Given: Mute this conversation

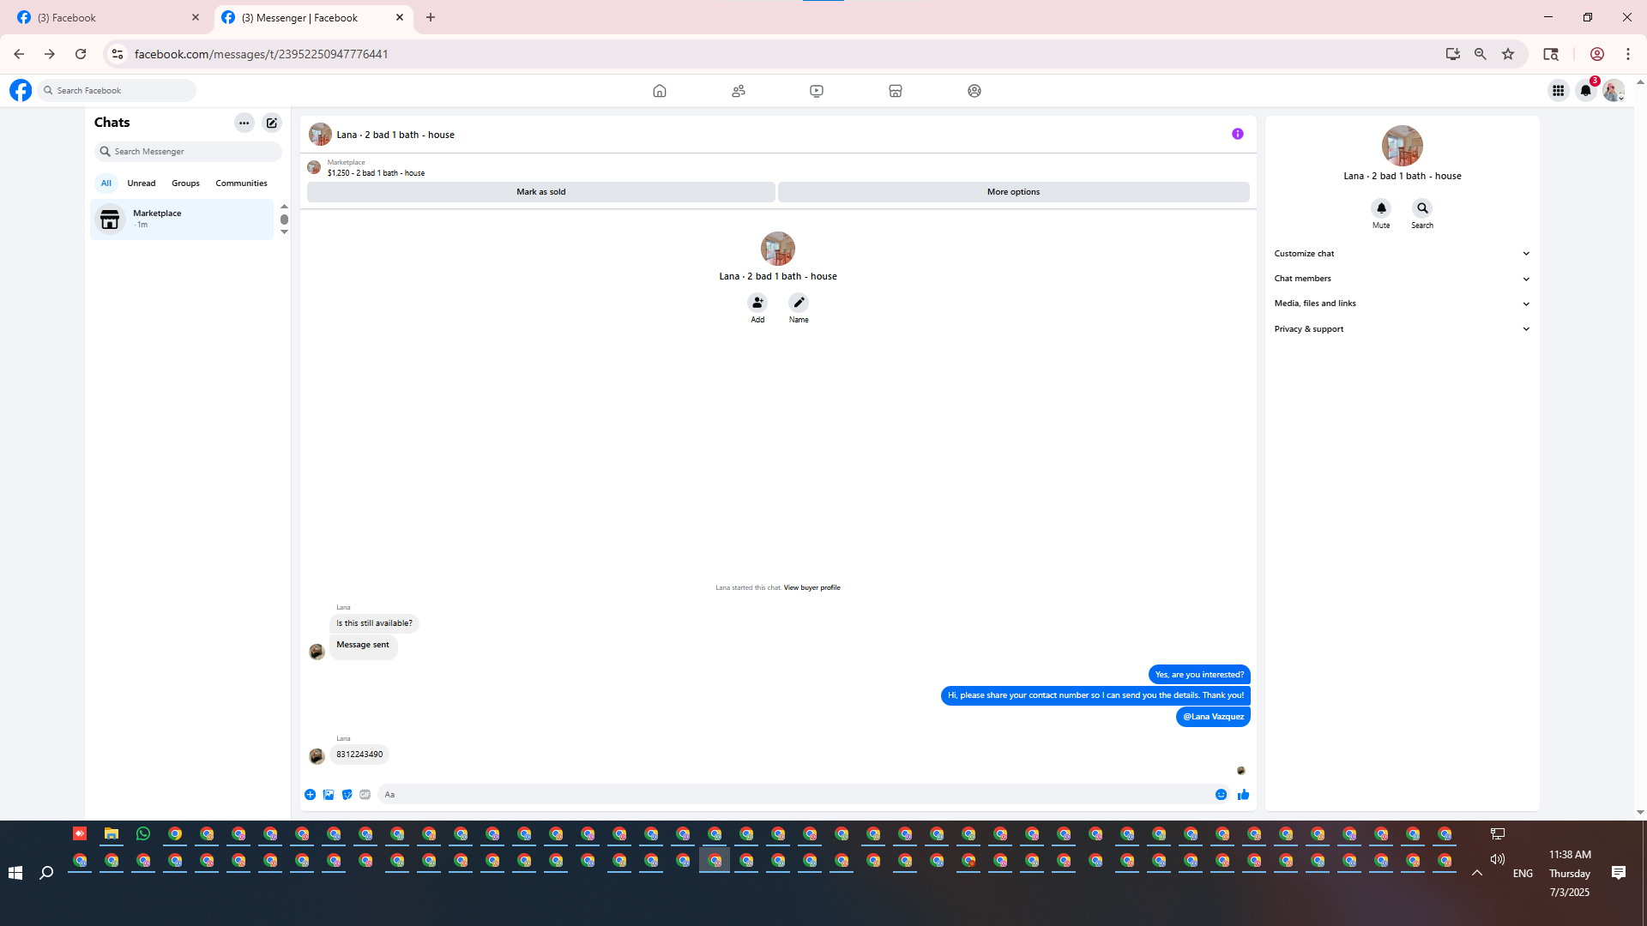Looking at the screenshot, I should click(x=1381, y=208).
